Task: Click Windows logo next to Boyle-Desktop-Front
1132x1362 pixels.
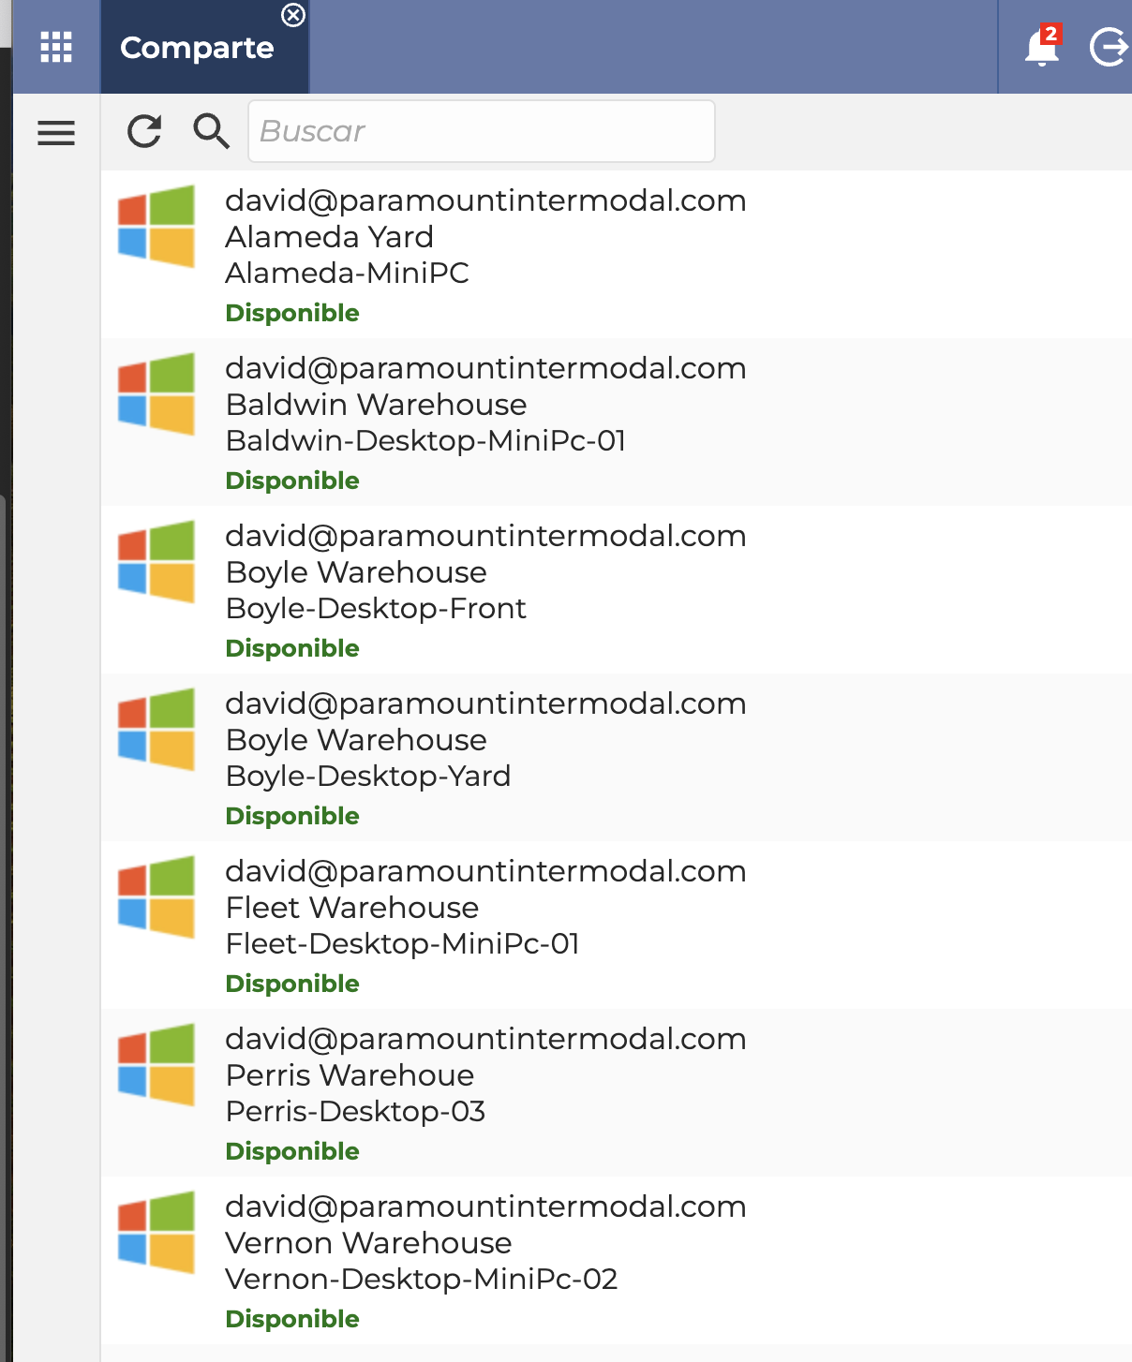Action: [x=156, y=562]
